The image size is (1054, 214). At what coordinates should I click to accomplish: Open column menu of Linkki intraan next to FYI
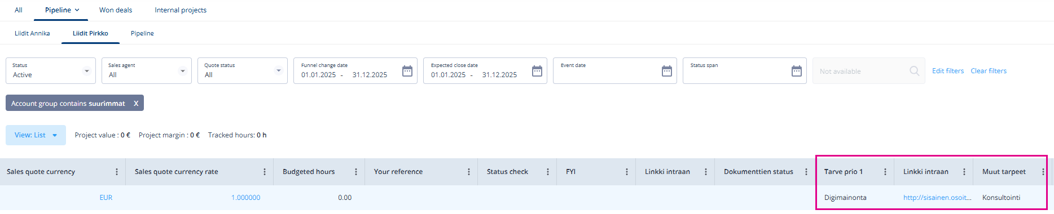(706, 172)
